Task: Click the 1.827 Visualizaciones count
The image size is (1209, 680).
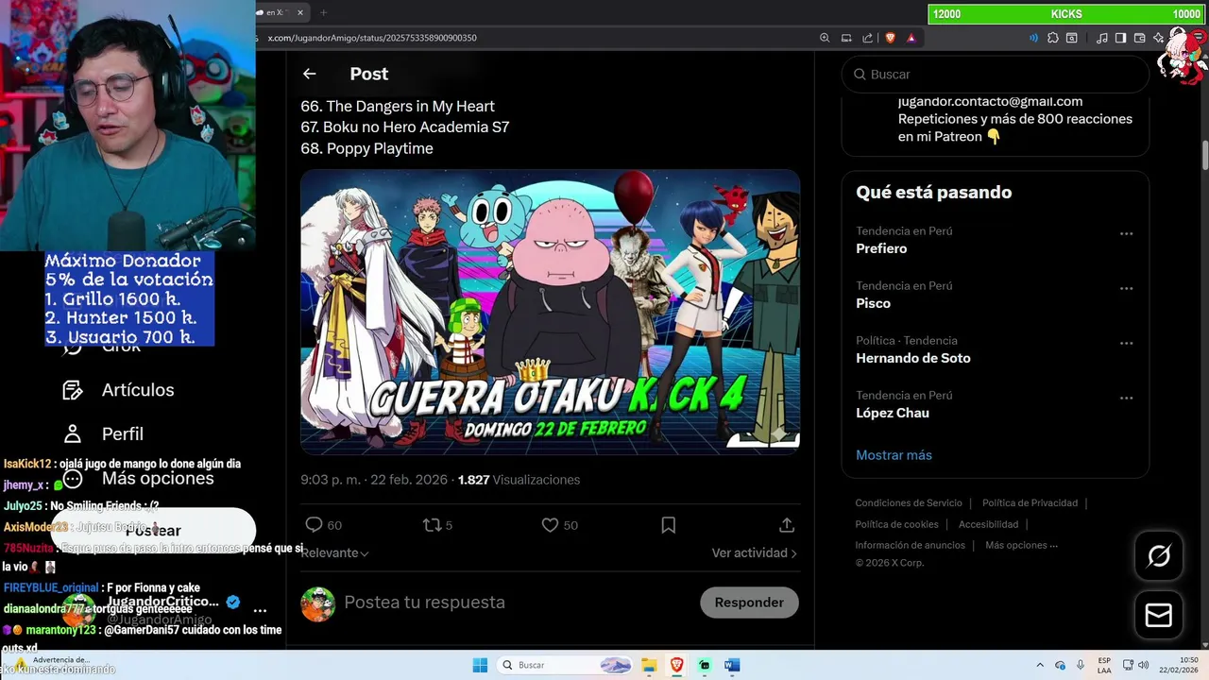Action: click(x=519, y=480)
